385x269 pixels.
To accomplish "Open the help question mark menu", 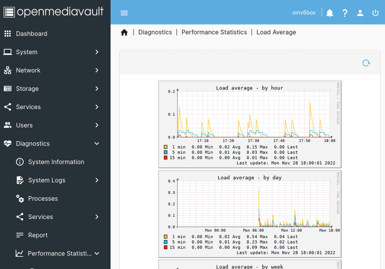I will tap(345, 13).
